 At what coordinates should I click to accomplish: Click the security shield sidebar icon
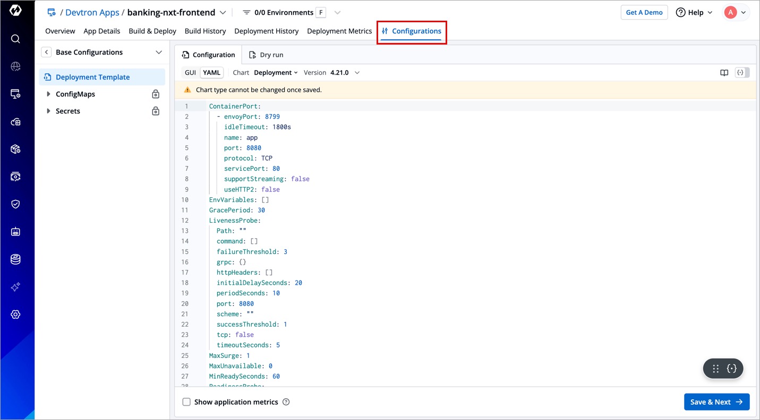click(x=15, y=204)
